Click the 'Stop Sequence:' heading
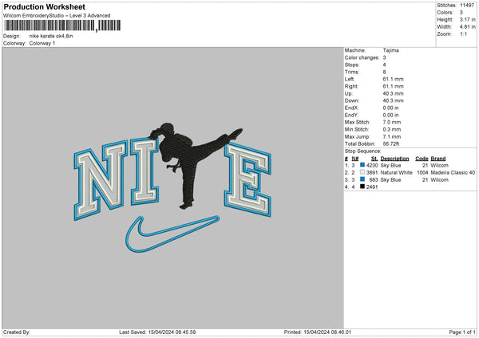 tap(363, 151)
